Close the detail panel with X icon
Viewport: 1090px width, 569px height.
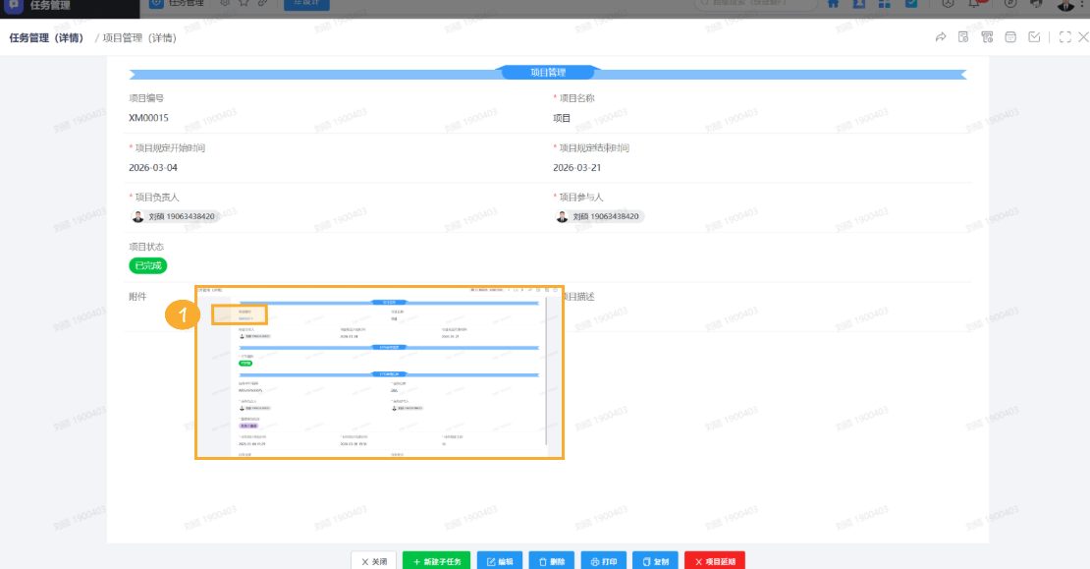click(x=1083, y=37)
